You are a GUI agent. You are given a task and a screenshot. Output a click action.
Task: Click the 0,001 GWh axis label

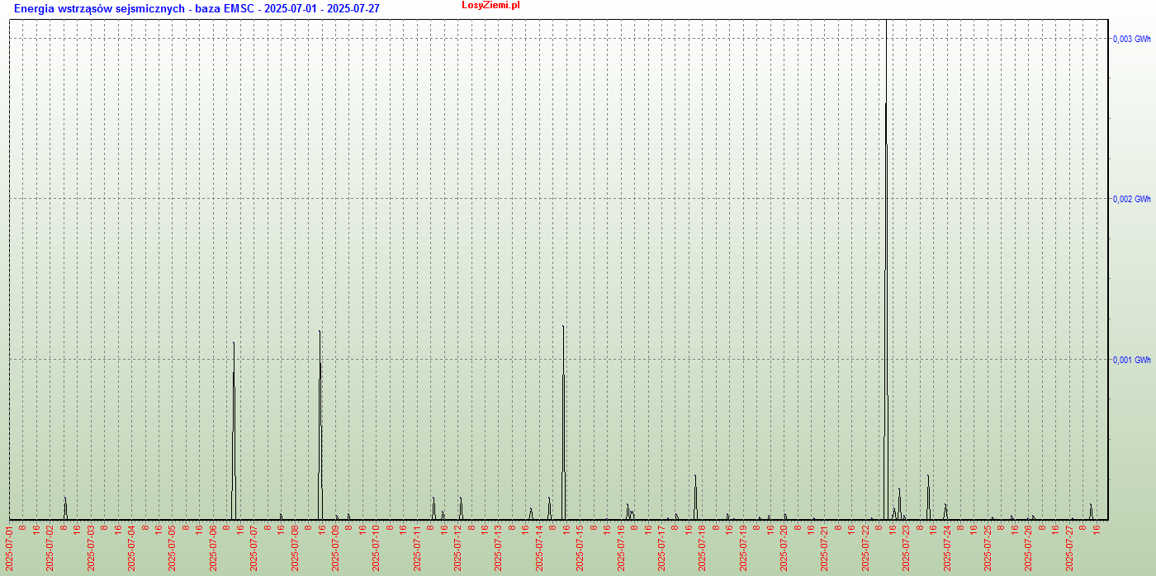pyautogui.click(x=1131, y=360)
